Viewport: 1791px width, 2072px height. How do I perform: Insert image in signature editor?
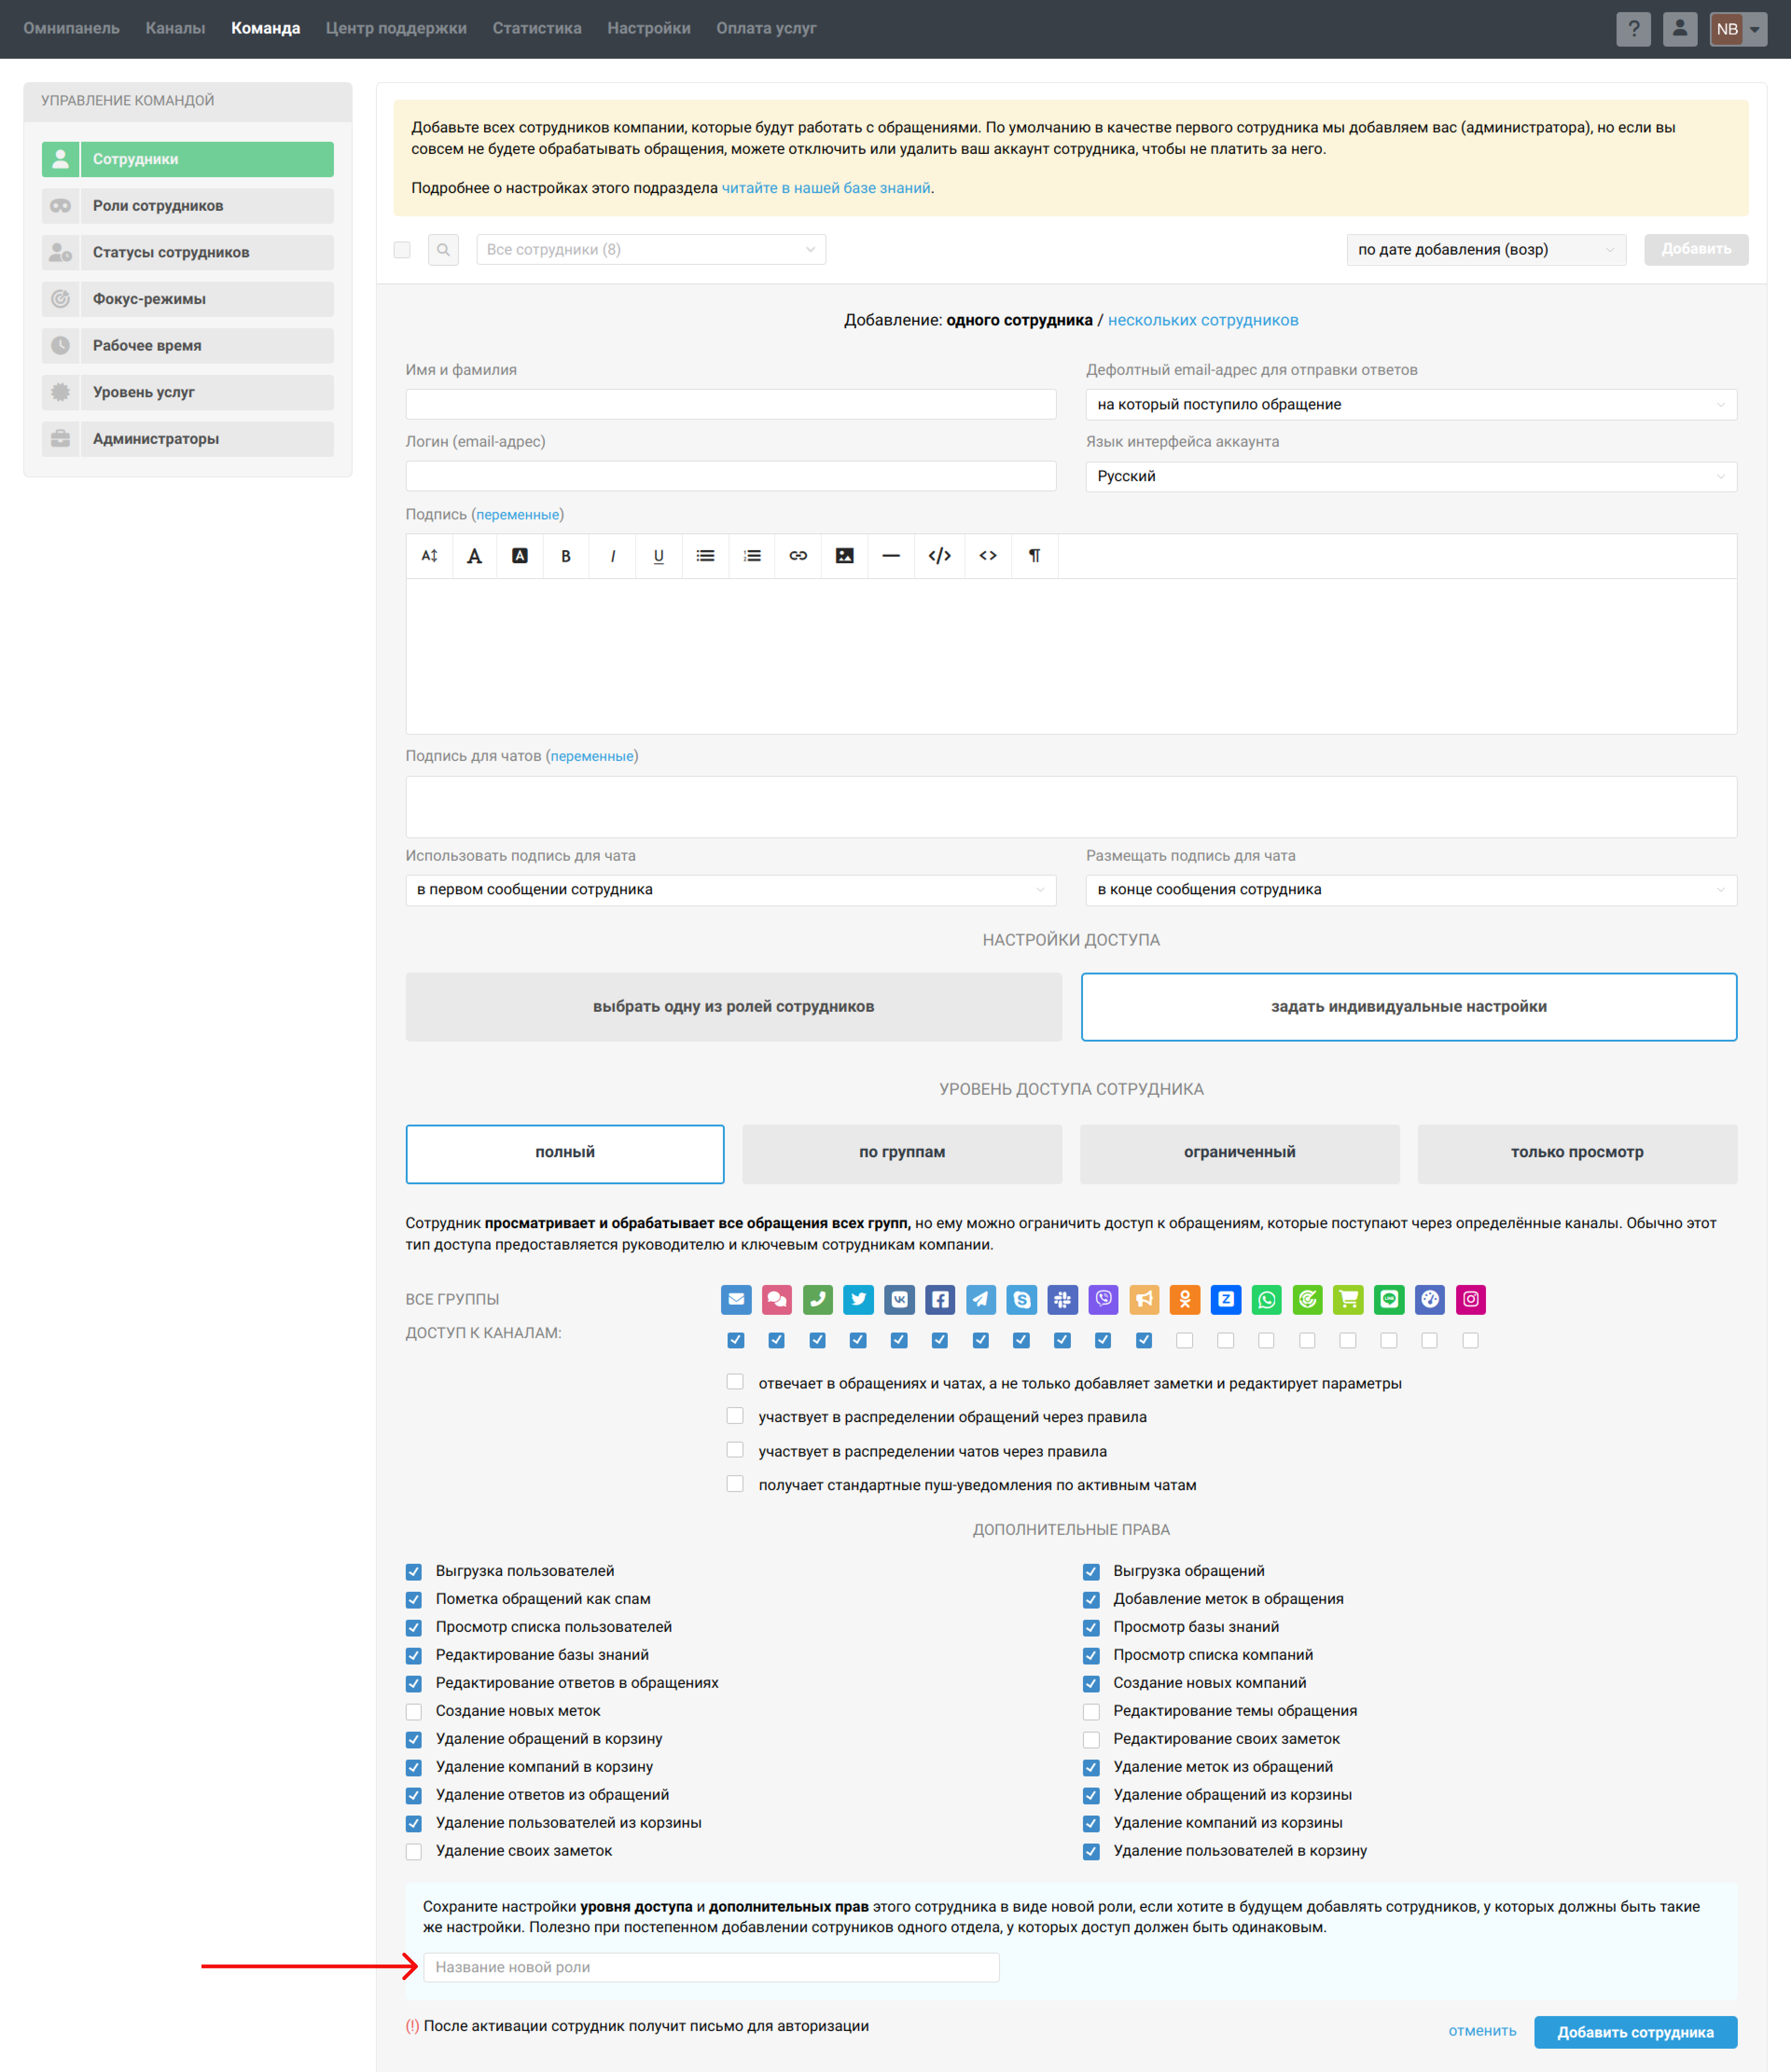tap(845, 556)
